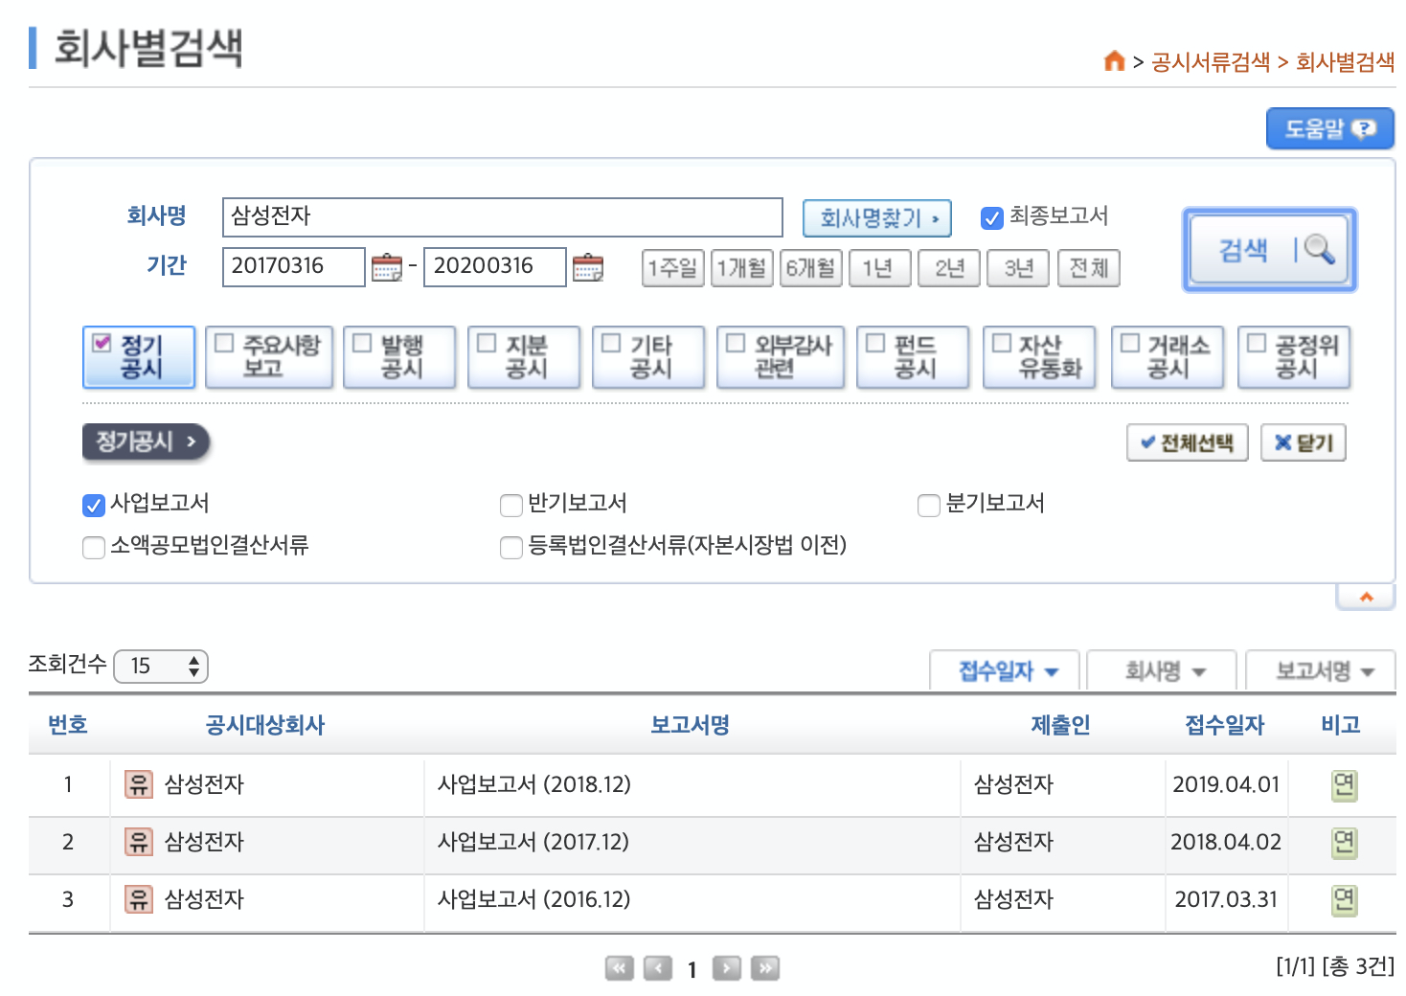
Task: Enable the 지분공시 category checkbox
Action: click(488, 342)
